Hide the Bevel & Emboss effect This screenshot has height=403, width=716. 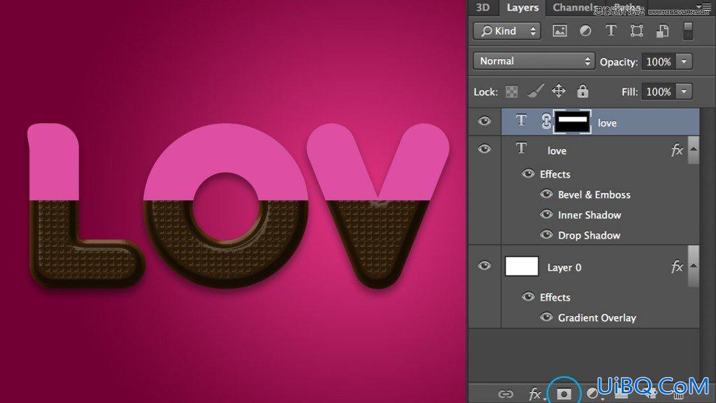546,194
